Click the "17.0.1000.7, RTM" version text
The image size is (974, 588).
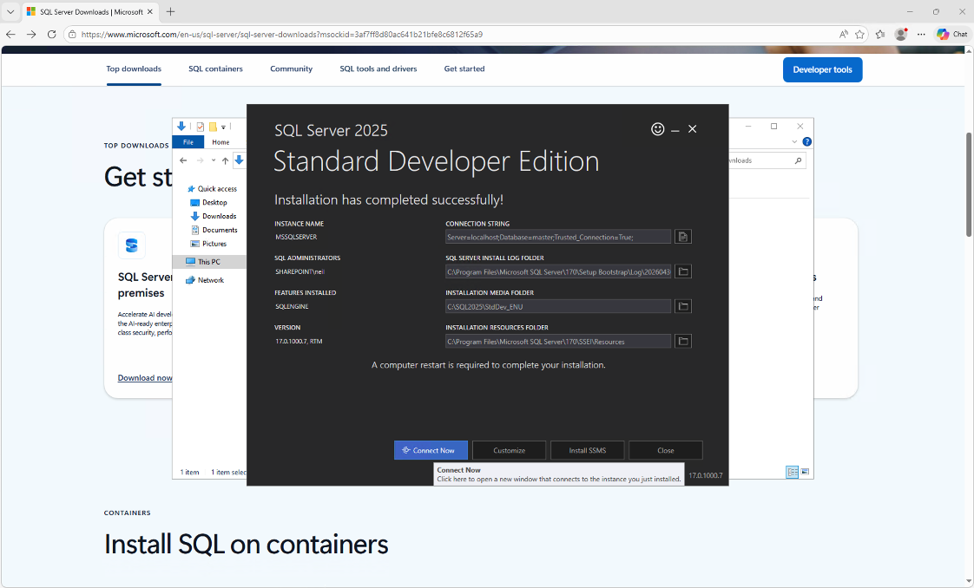299,341
